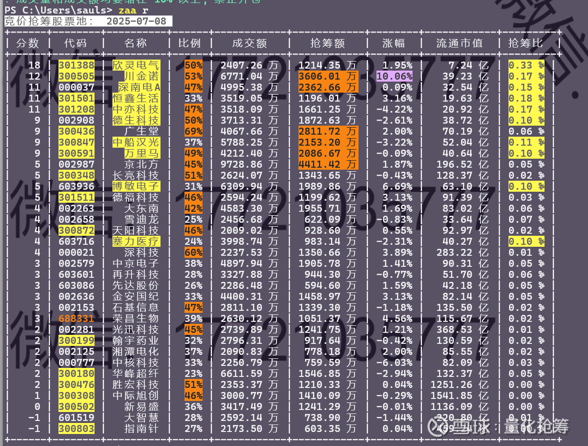This screenshot has width=588, height=446.
Task: Click the highlighted ratio 69%
Action: click(x=193, y=131)
